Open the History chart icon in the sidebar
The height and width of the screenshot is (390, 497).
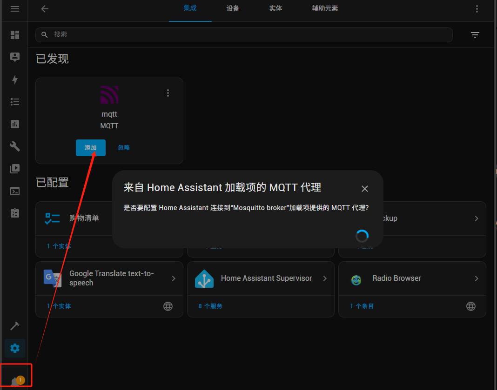pos(15,124)
